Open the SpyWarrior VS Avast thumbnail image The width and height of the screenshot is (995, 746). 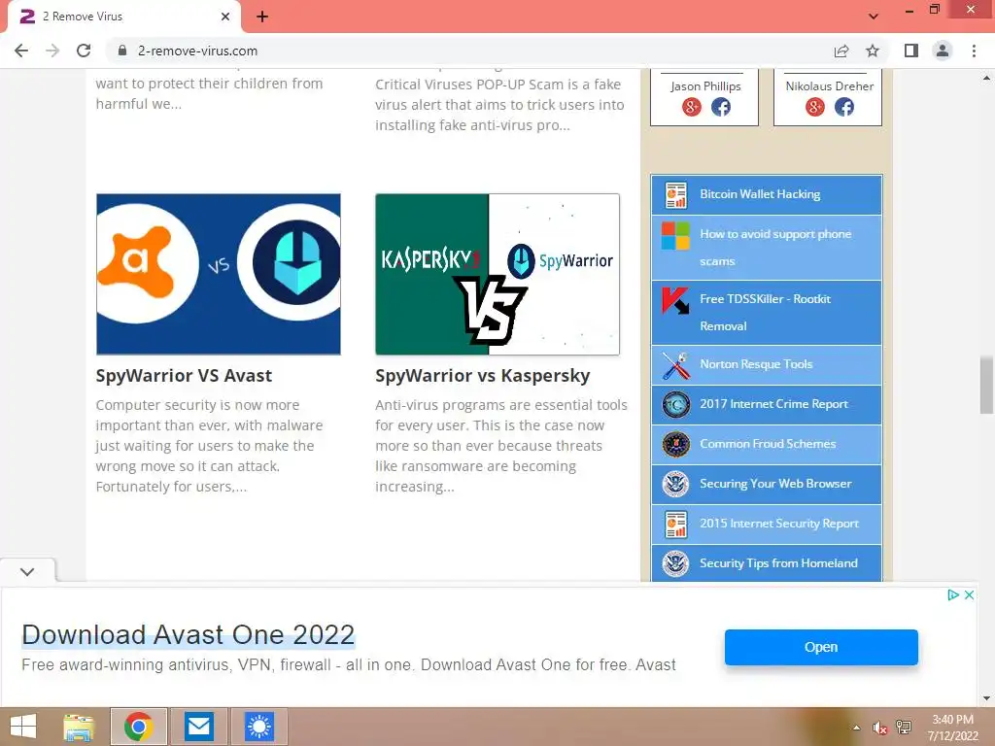[219, 274]
